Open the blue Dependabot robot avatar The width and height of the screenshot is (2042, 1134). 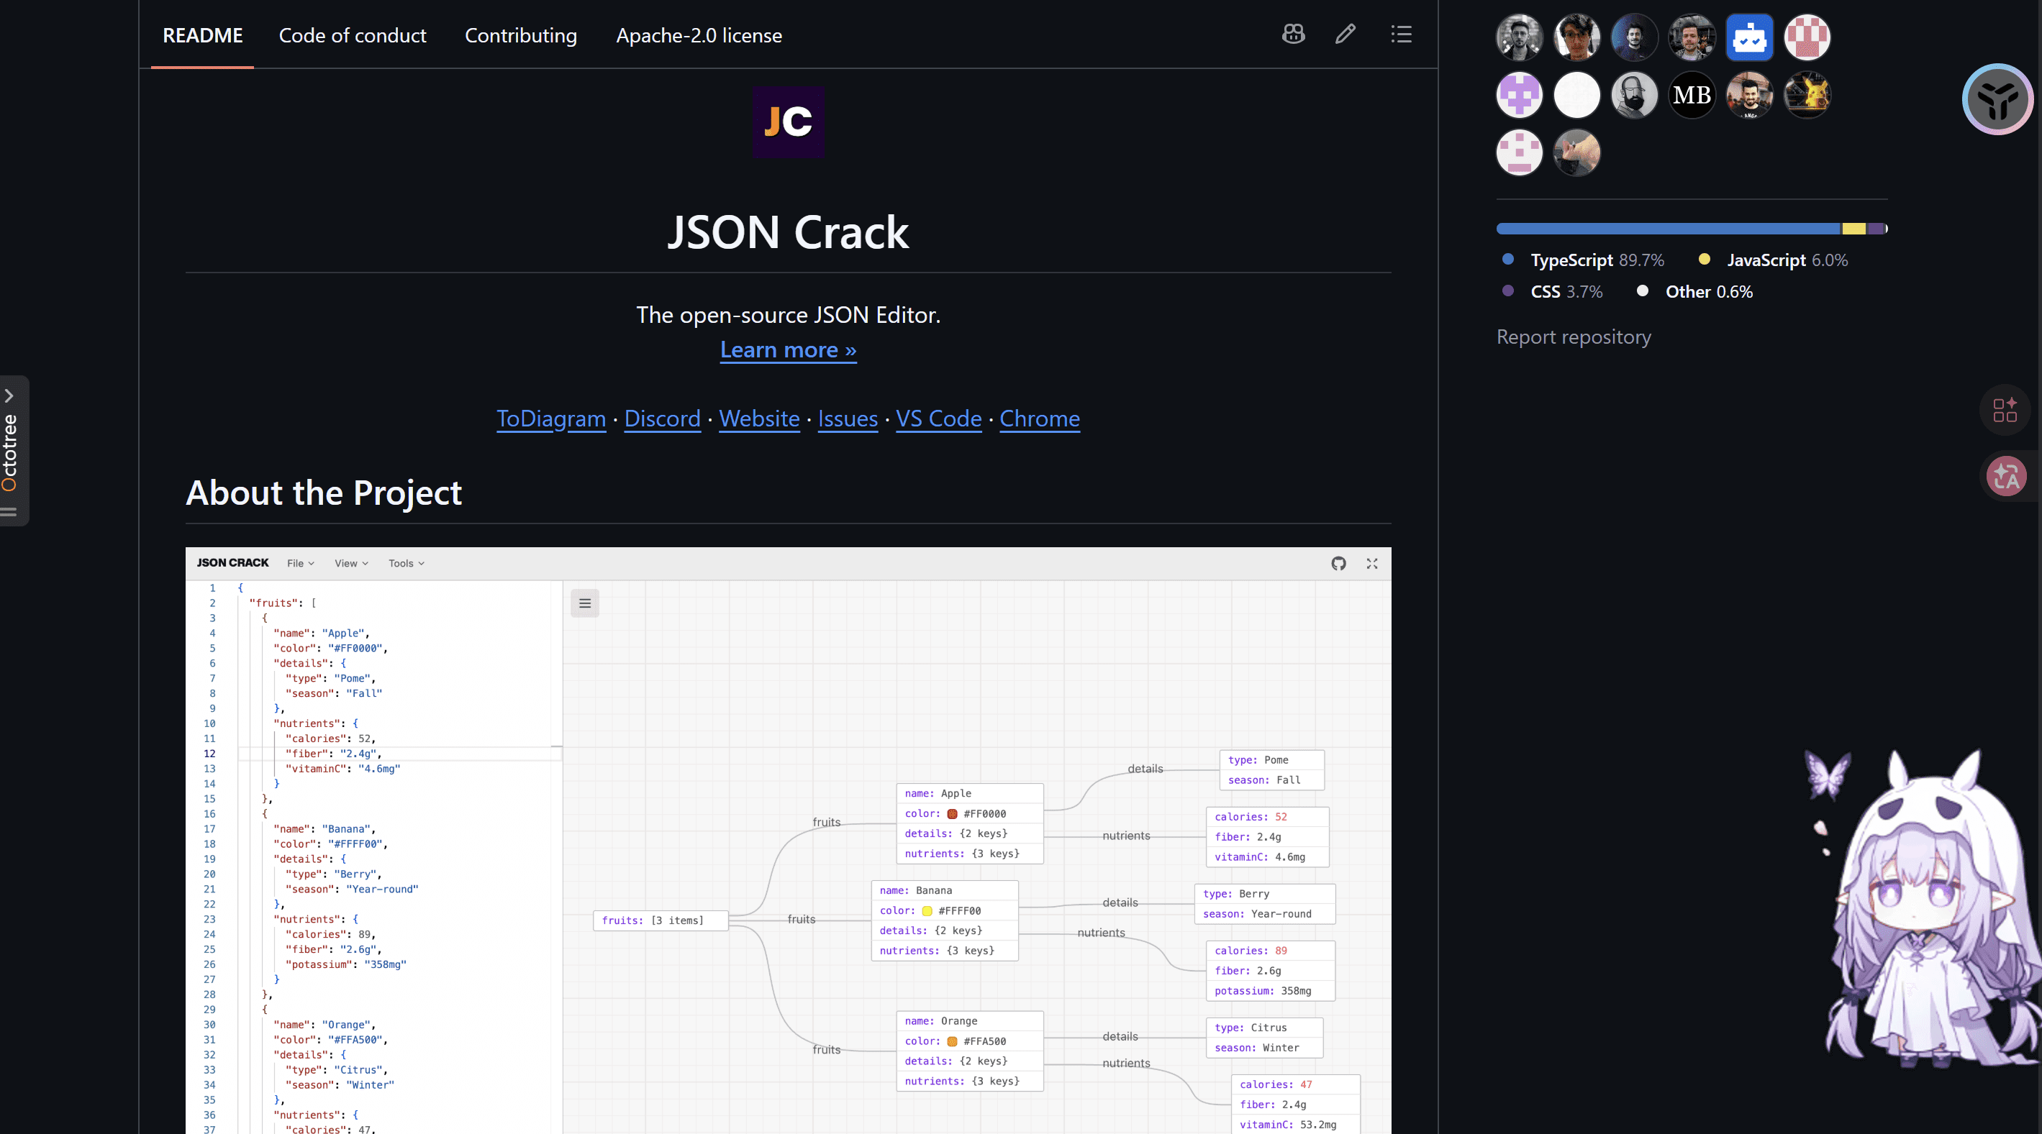click(x=1749, y=37)
